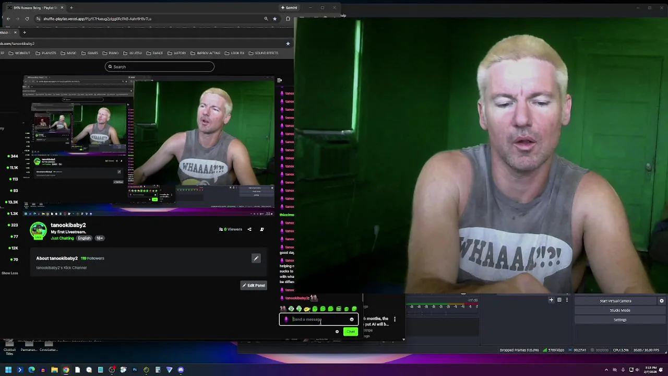
Task: Click the 18+ stream tag
Action: [99, 238]
